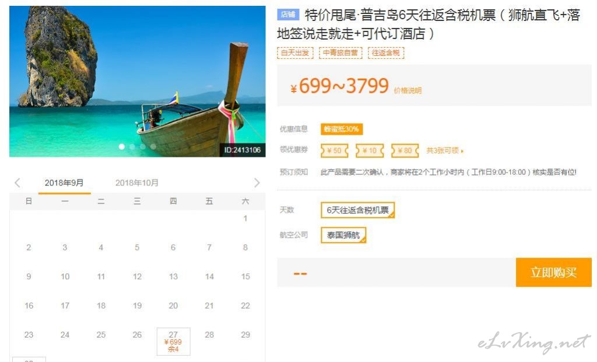Claim the ¥50 coupon
597x362 pixels.
pos(334,150)
